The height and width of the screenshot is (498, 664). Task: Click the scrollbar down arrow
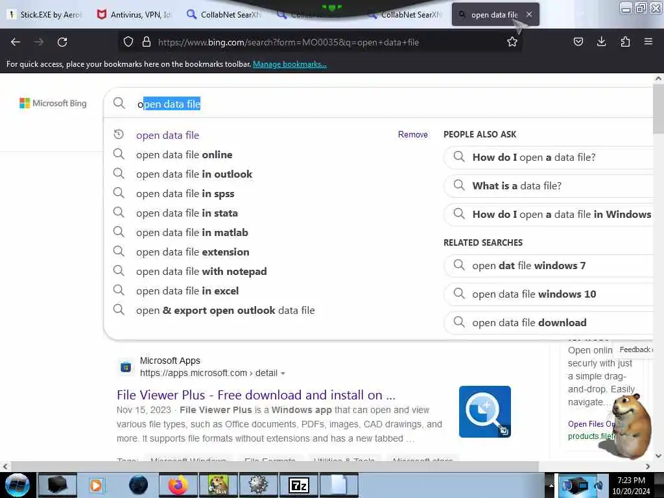pos(658,456)
